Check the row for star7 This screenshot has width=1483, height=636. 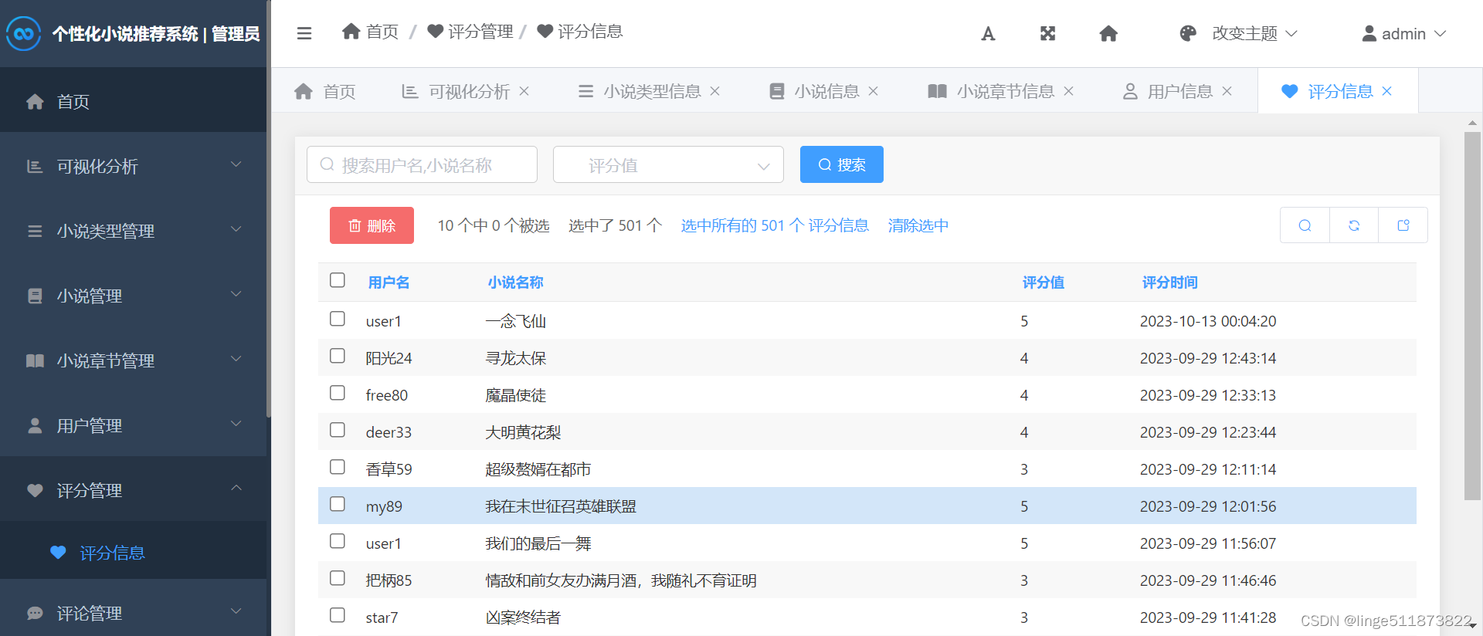tap(338, 615)
